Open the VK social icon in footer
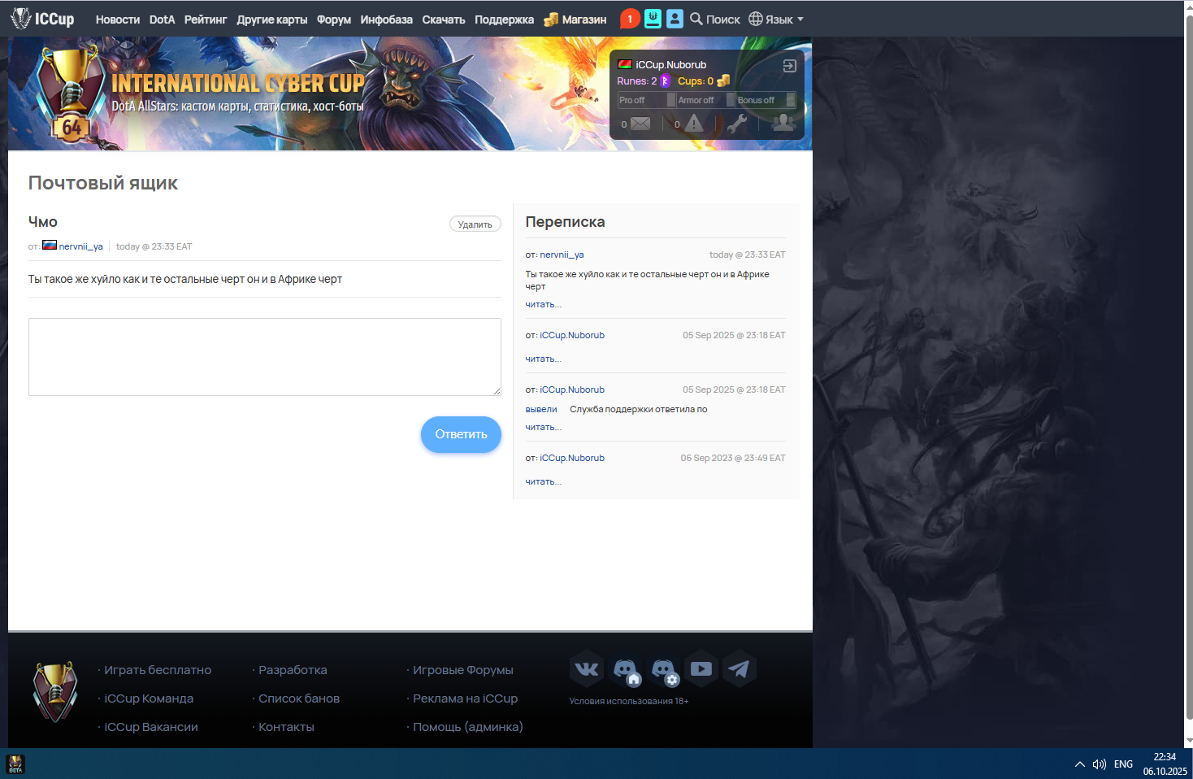1193x779 pixels. 587,669
